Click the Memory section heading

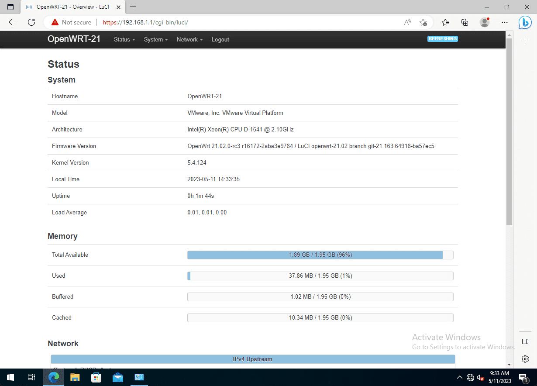point(62,236)
